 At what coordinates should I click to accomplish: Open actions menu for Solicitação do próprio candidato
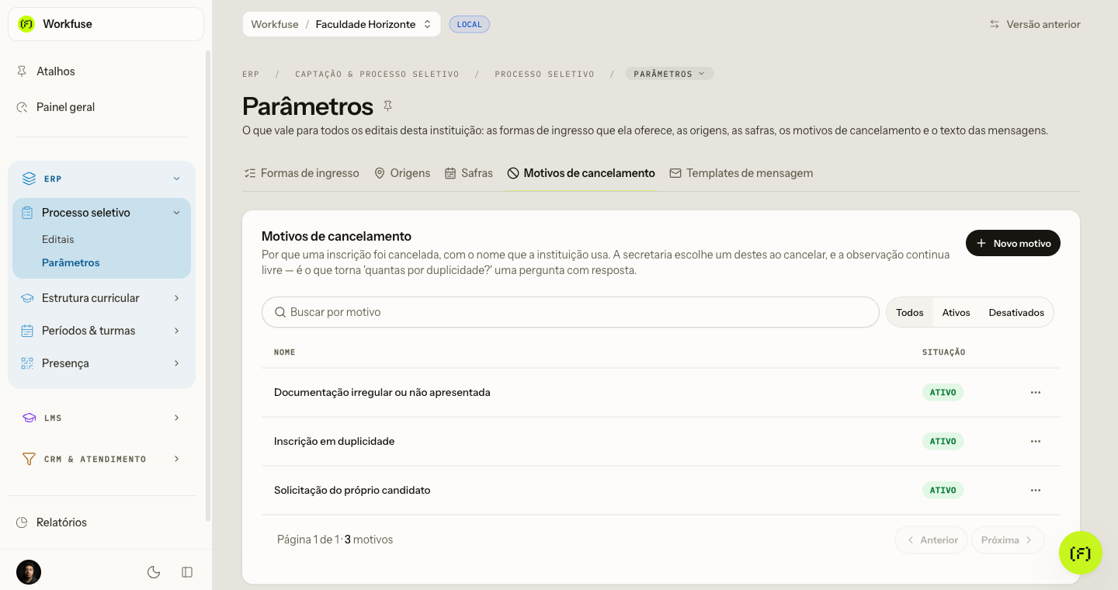click(1036, 491)
